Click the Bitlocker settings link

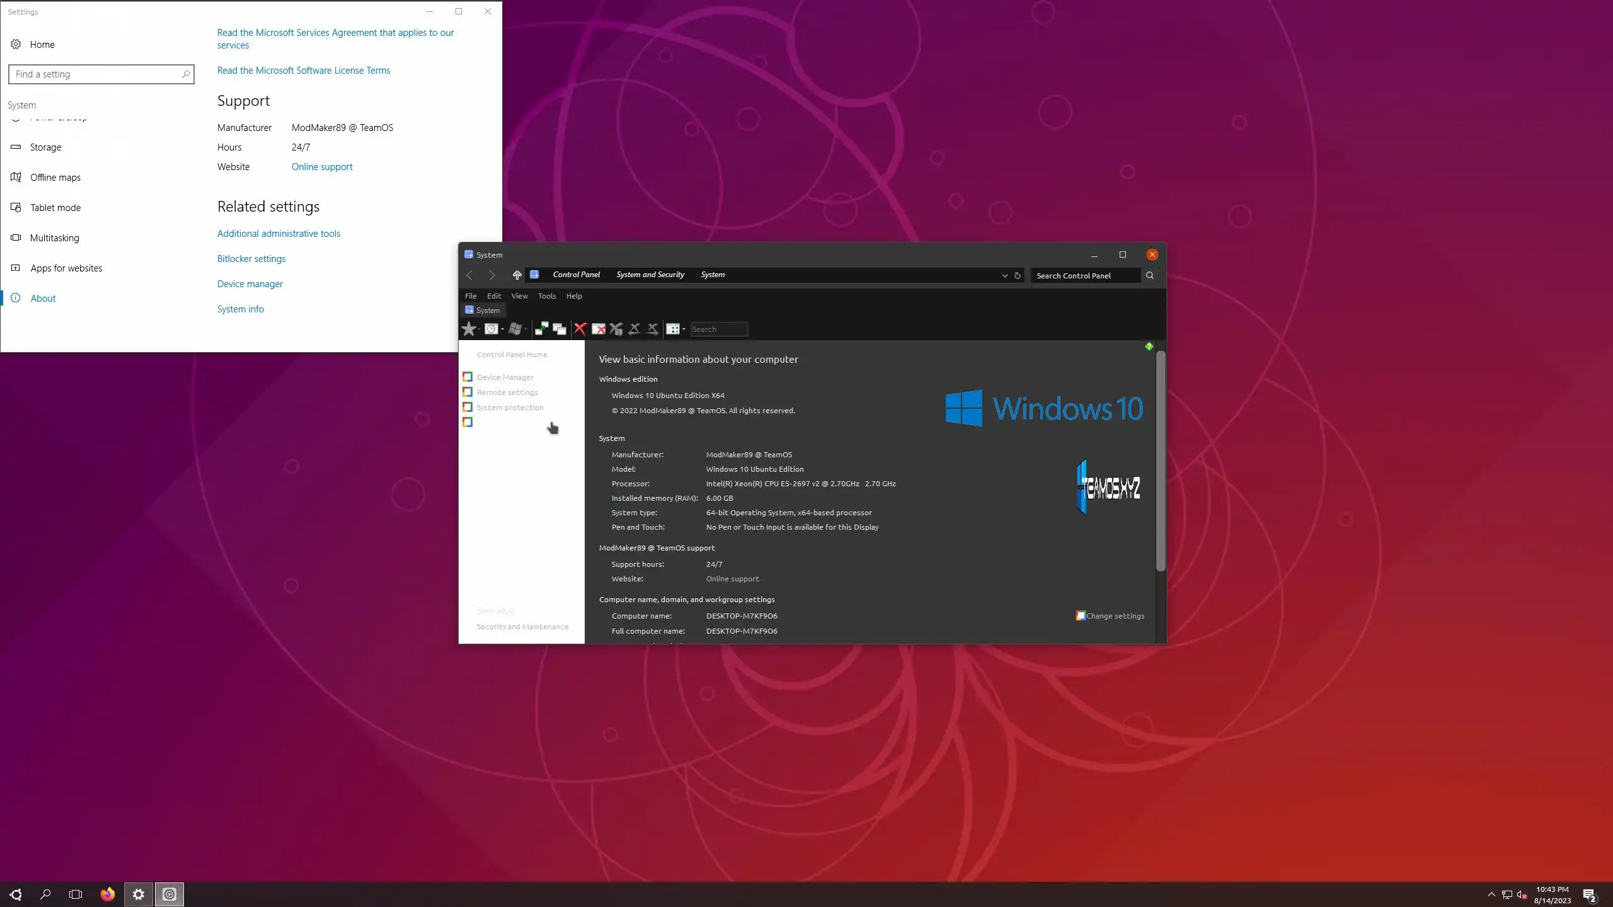(x=251, y=259)
